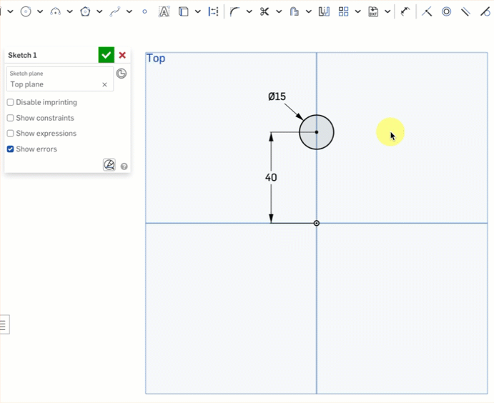Select the Ø15 diameter dimension
The width and height of the screenshot is (494, 403).
point(277,96)
